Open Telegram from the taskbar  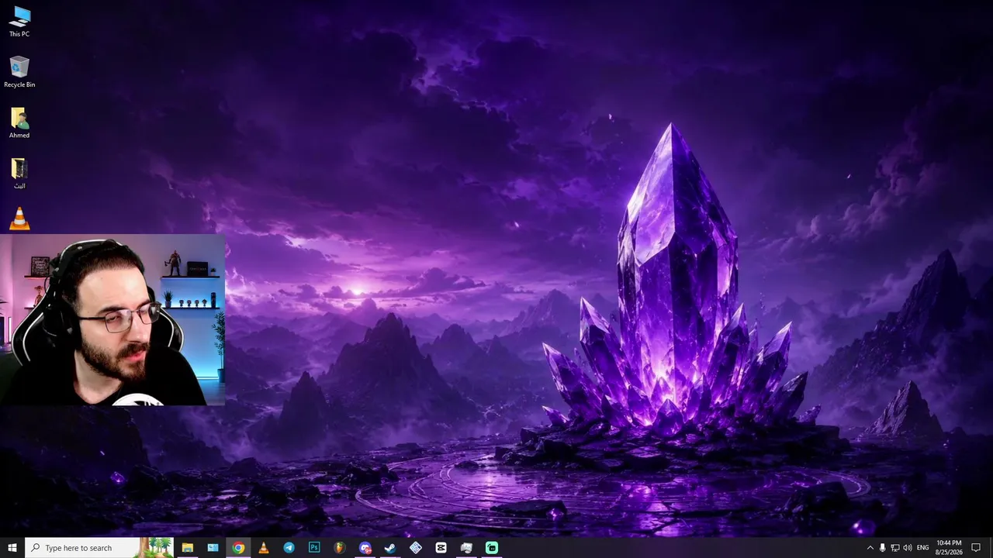click(289, 548)
